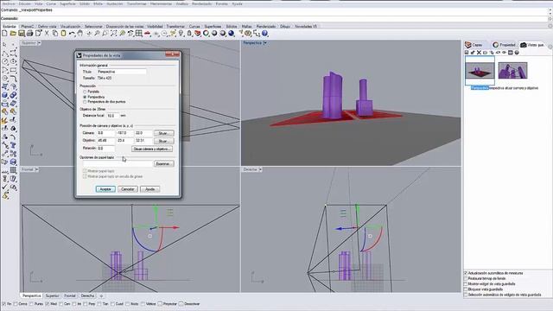Click Situar cámara y objetivo button
The image size is (553, 311).
coord(152,149)
